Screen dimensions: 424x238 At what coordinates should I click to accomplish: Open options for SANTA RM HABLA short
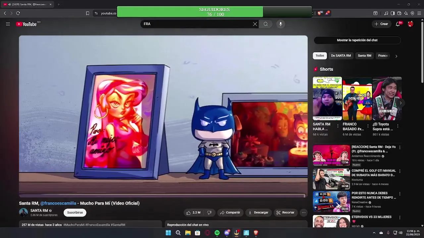pos(338,126)
